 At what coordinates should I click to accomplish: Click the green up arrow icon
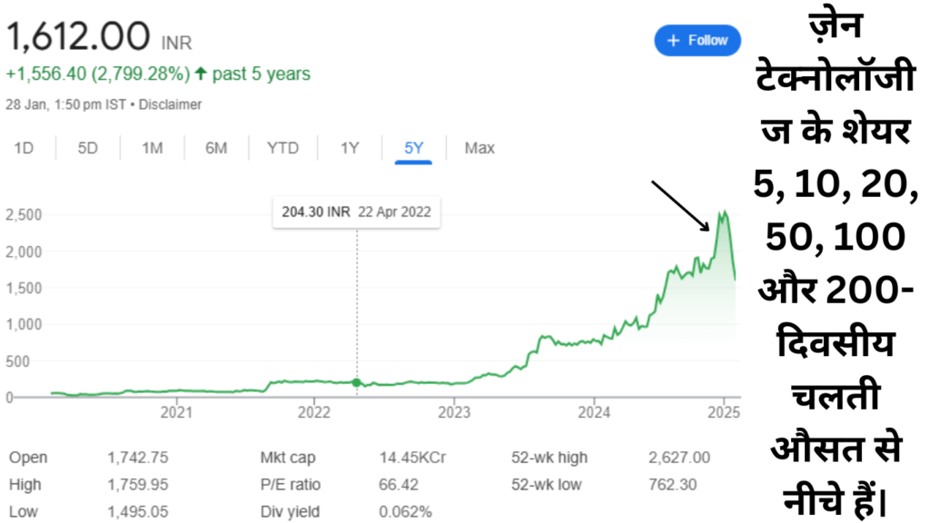coord(201,74)
